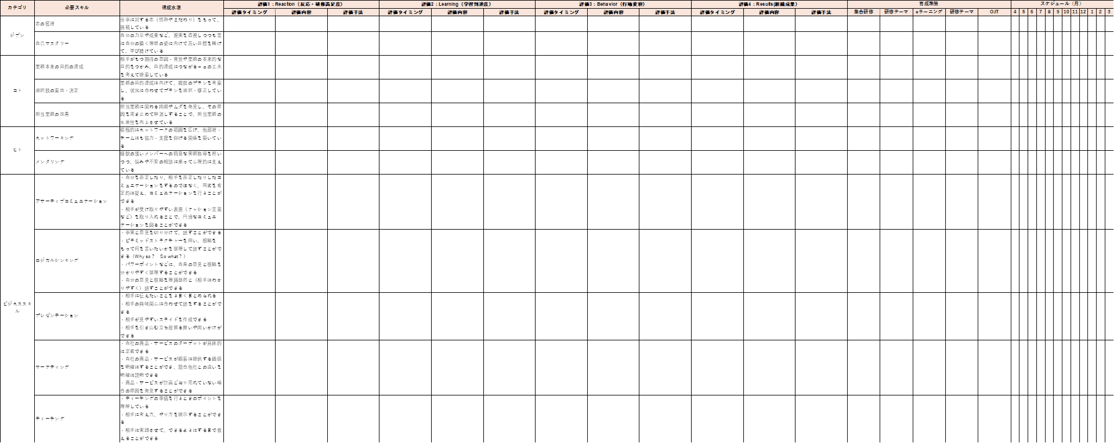Select month 3 in the schedule header
The image size is (1114, 443).
1109,12
